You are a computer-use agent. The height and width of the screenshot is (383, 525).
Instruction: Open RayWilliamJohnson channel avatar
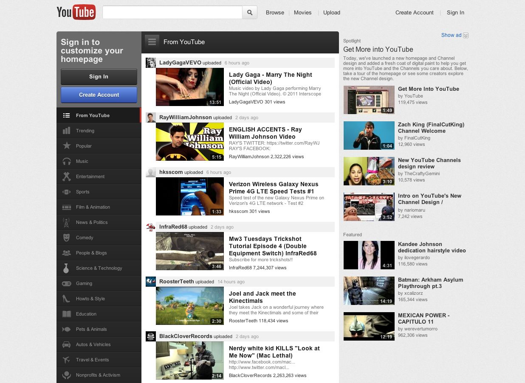(x=151, y=117)
